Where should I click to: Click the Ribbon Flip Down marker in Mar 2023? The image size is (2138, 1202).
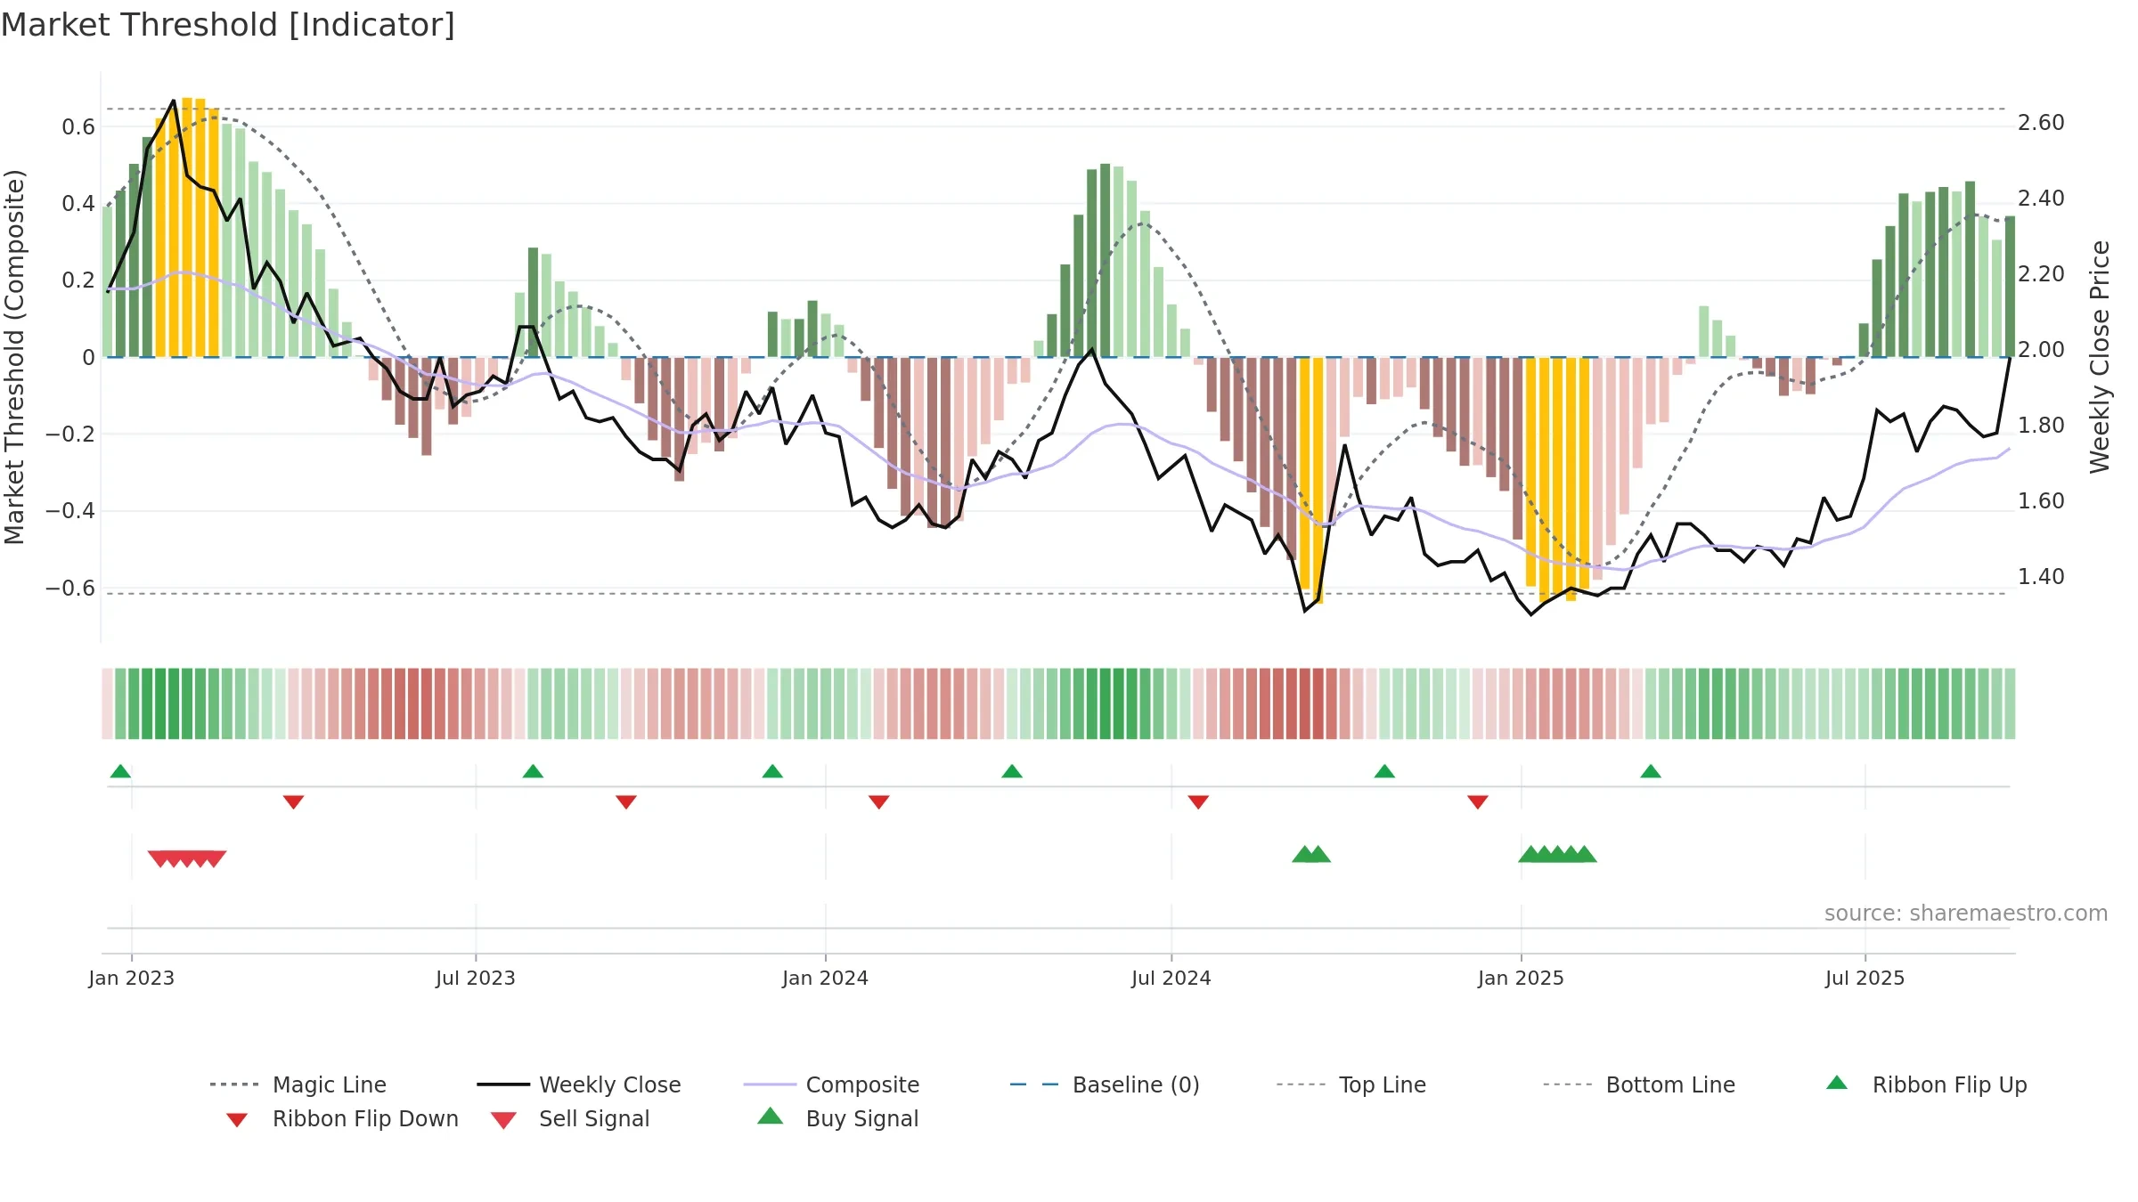pos(294,802)
